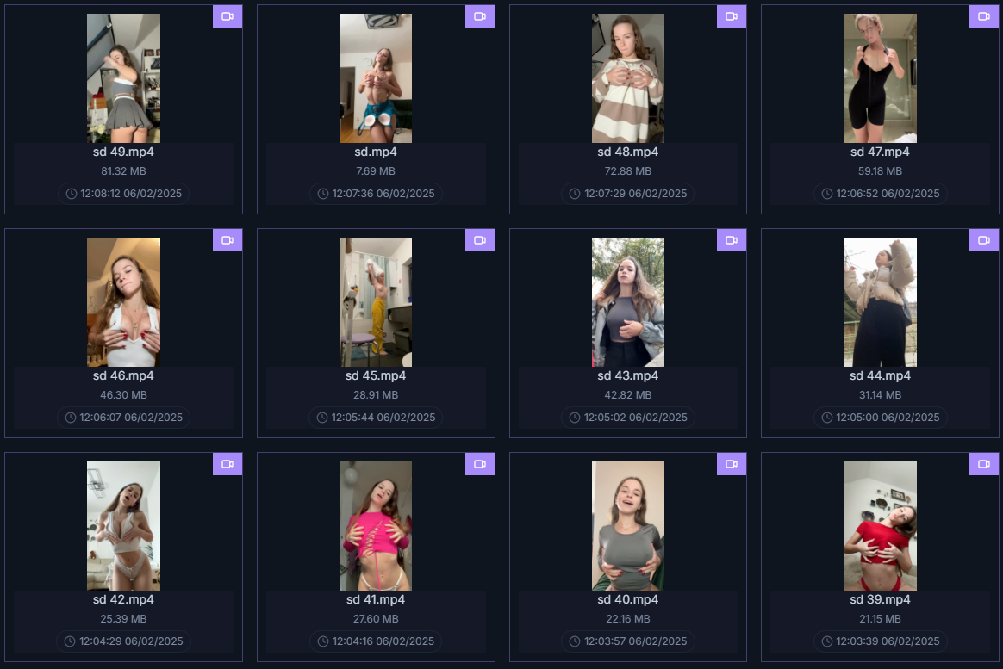Click the video icon on sd 42.mp4 card

click(x=227, y=464)
